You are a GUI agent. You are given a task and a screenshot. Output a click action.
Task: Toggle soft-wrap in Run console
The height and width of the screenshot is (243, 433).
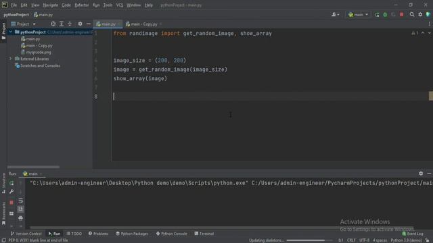(20, 201)
